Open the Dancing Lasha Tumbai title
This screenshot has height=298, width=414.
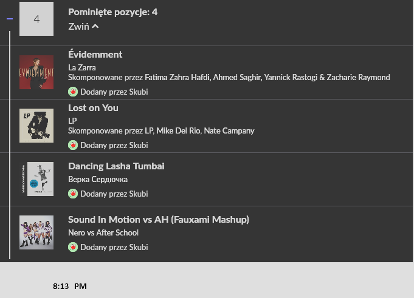[x=116, y=166]
